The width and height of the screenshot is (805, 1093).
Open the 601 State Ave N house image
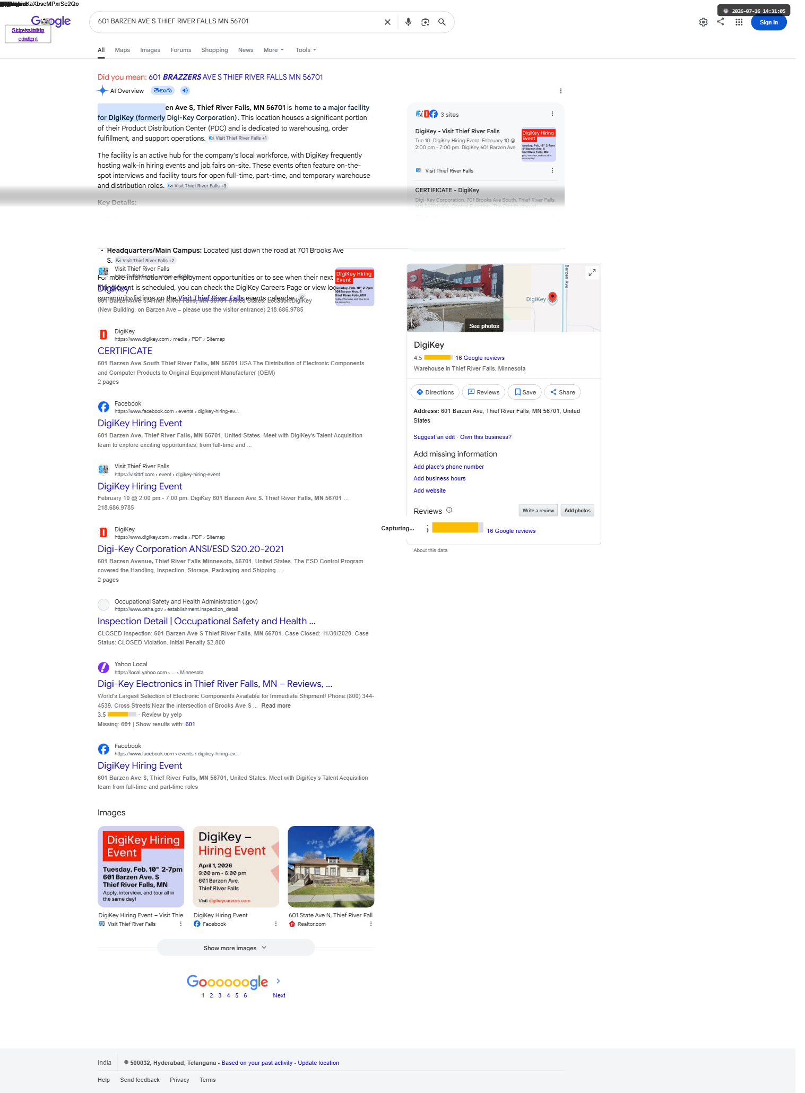[x=331, y=866]
